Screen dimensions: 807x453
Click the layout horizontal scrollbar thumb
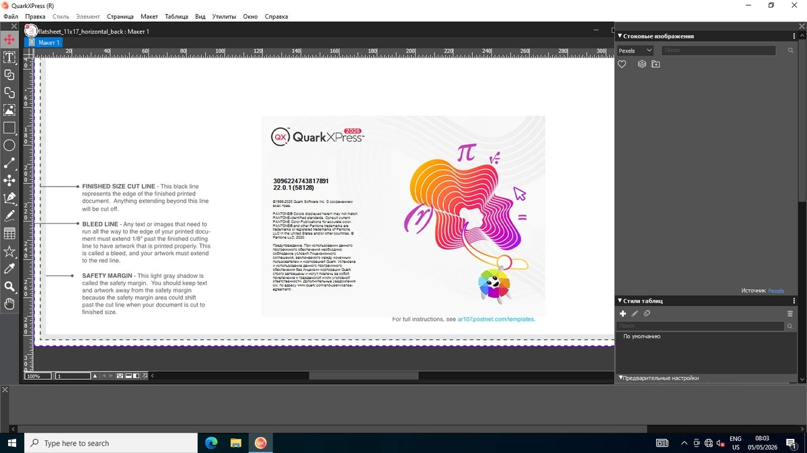click(x=363, y=376)
